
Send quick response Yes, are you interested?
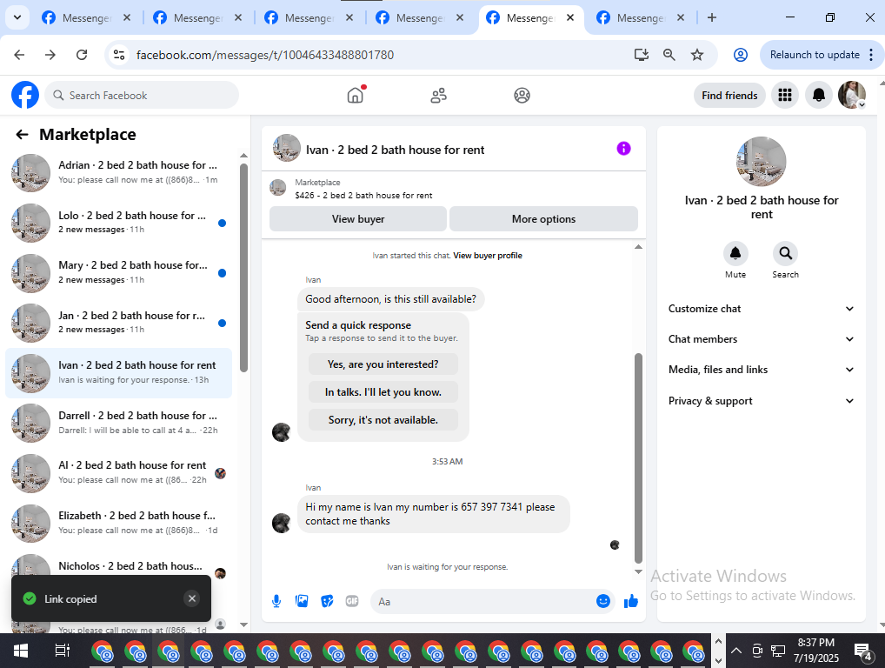383,364
